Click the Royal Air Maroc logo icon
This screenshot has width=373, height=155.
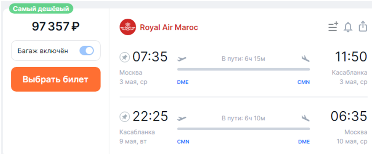tap(128, 27)
